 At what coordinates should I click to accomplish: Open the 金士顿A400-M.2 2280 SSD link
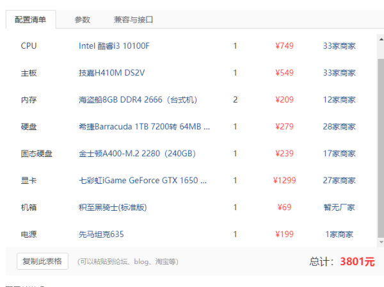pos(137,154)
